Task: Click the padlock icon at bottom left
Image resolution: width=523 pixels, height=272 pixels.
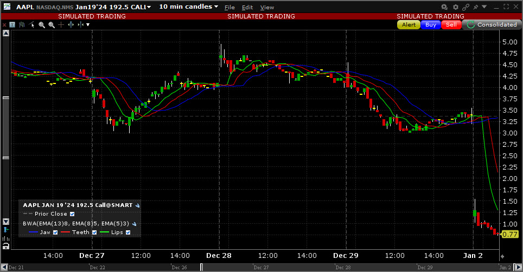Action: pyautogui.click(x=5, y=247)
